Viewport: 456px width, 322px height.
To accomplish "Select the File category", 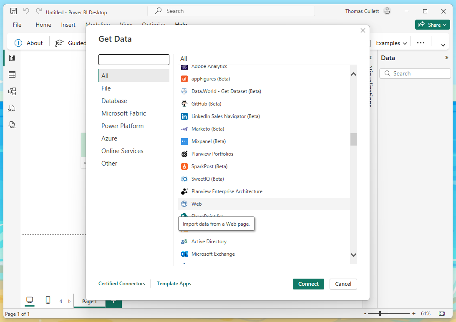I will point(134,88).
